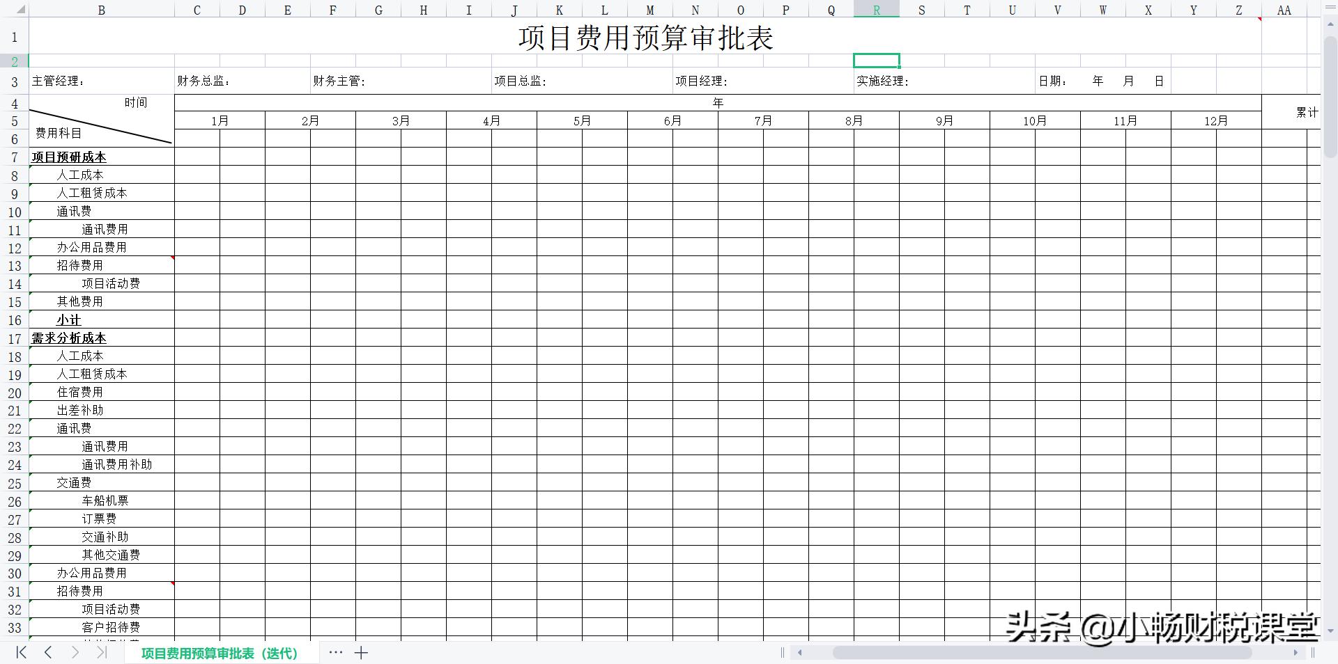
Task: Go to the previous sheet with the back arrow icon
Action: point(47,653)
